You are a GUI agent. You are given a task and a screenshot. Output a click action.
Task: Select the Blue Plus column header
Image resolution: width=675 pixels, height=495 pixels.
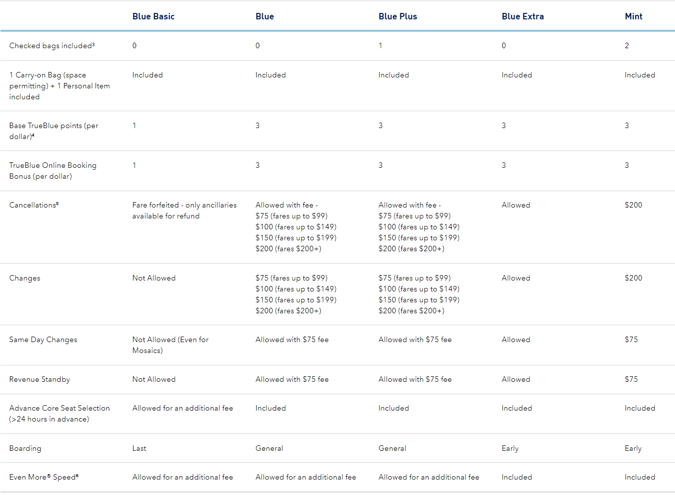tap(398, 16)
